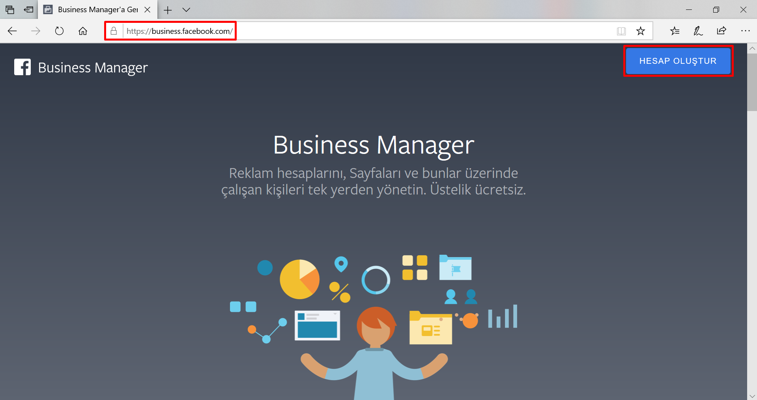Select the Business Manager'a Gir tab
757x400 pixels.
pyautogui.click(x=97, y=9)
